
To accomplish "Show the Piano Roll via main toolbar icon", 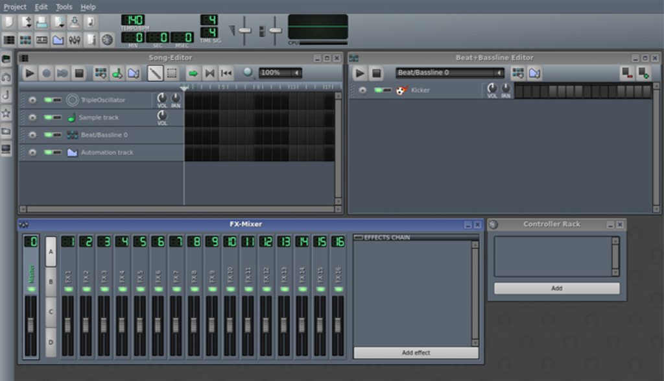I will pos(41,40).
